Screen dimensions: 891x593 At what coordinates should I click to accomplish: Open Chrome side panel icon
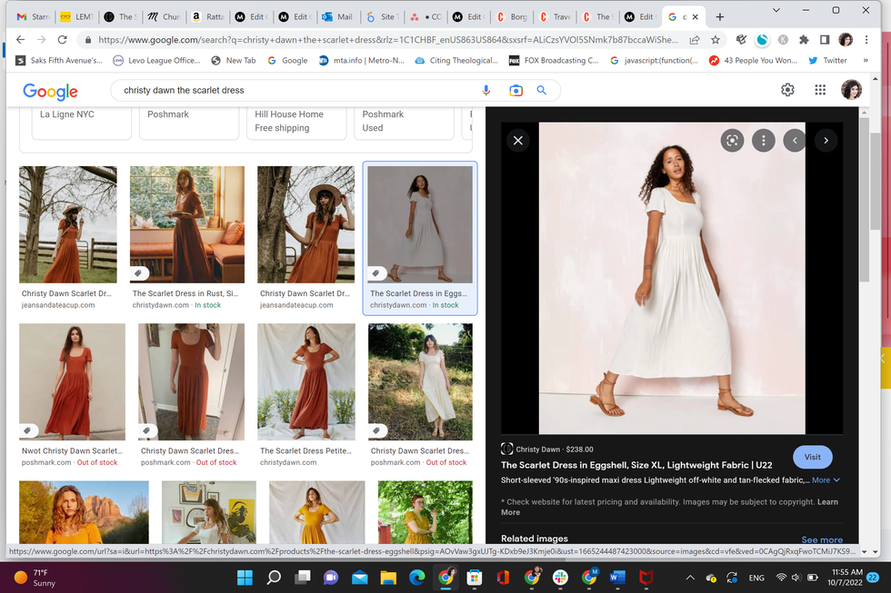[825, 40]
